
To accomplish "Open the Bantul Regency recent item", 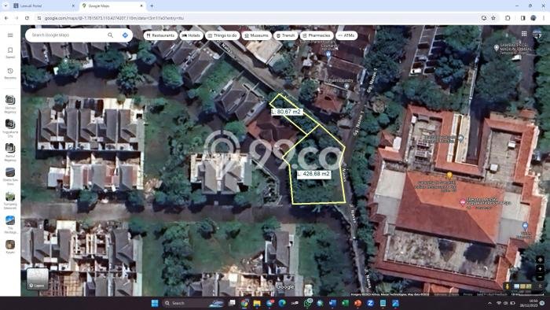I will point(10,152).
